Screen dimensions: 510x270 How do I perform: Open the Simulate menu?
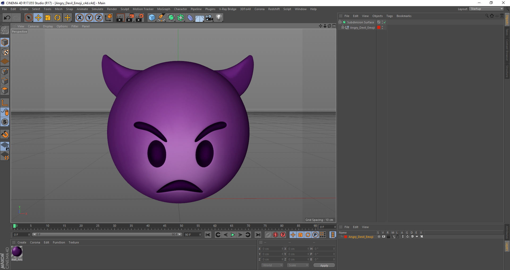pyautogui.click(x=97, y=9)
